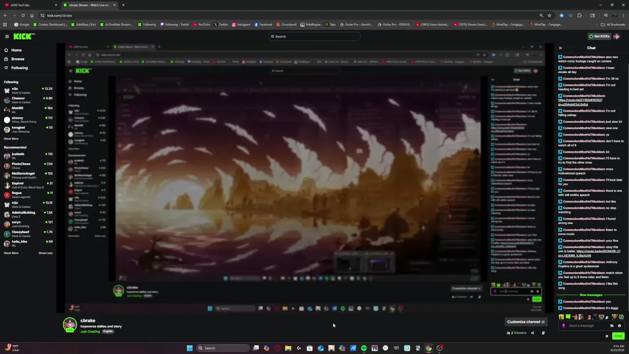Open Outlook from the taskbar
Viewport: 629px width, 354px height.
pos(320,348)
